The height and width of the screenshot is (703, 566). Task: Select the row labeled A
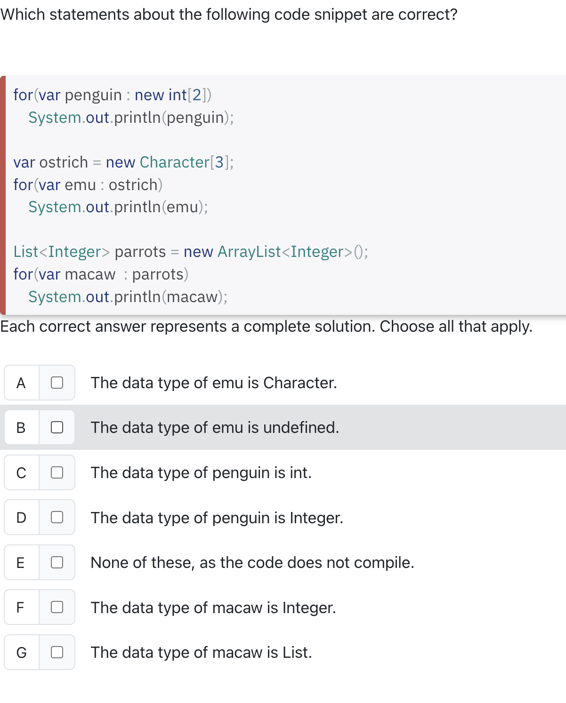(21, 383)
